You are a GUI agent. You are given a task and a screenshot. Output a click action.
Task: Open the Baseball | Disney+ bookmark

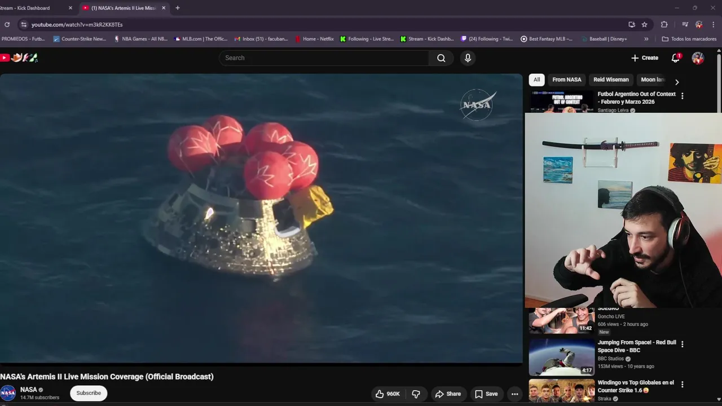click(604, 39)
